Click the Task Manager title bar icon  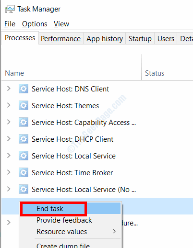tap(10, 9)
